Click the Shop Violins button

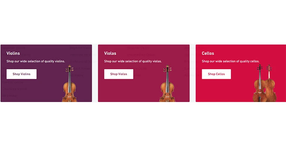(x=21, y=74)
